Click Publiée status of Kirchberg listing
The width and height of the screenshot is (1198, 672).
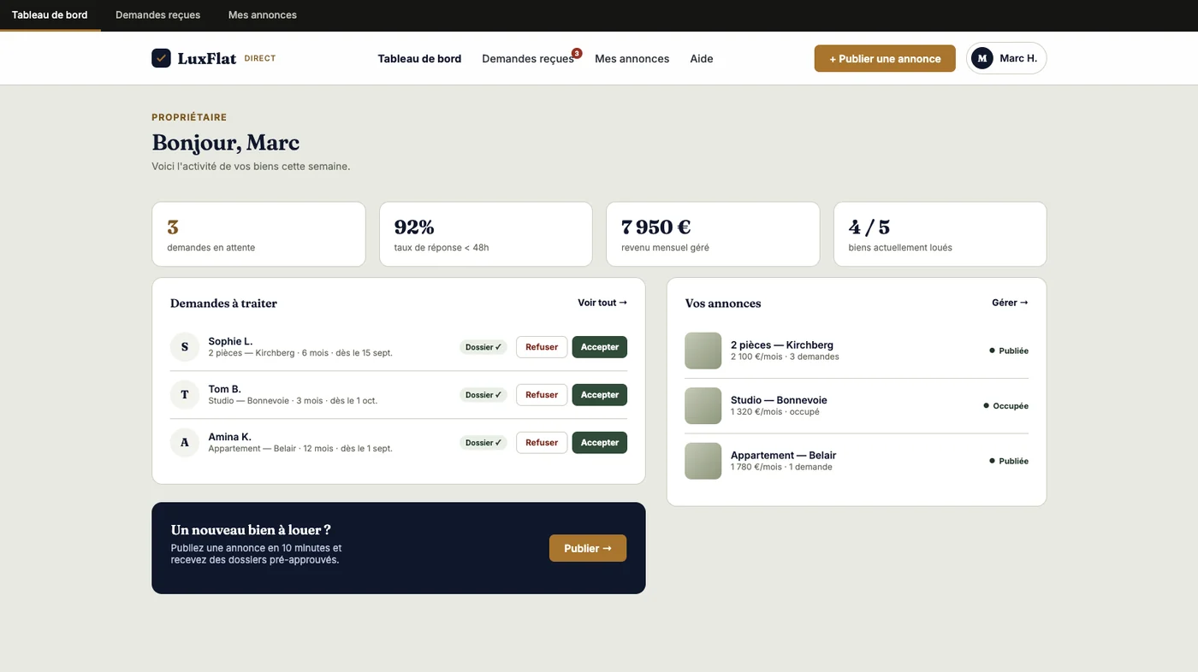(x=1009, y=351)
